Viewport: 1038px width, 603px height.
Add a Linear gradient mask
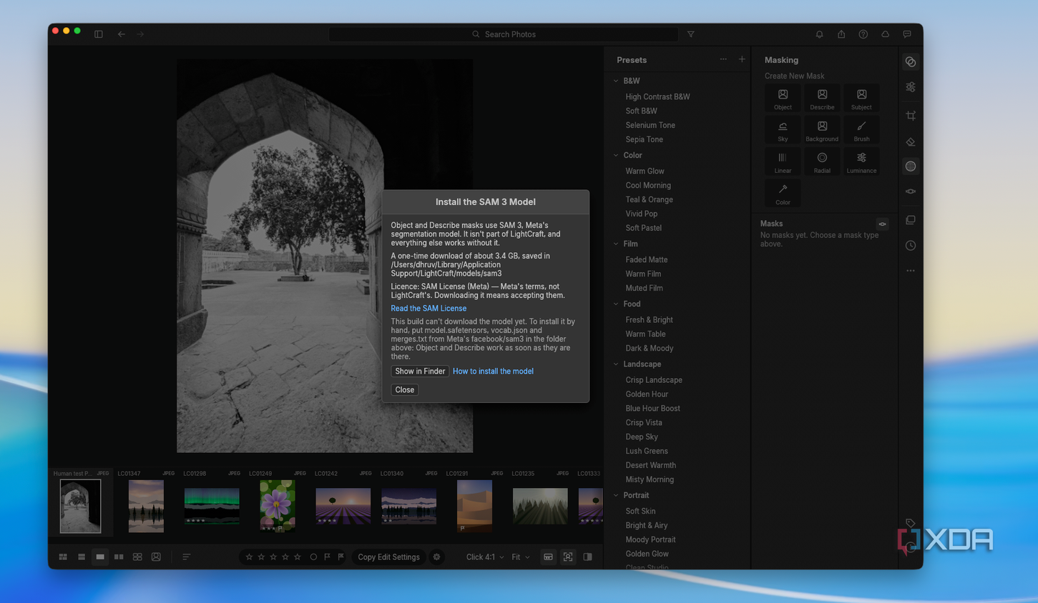[783, 162]
